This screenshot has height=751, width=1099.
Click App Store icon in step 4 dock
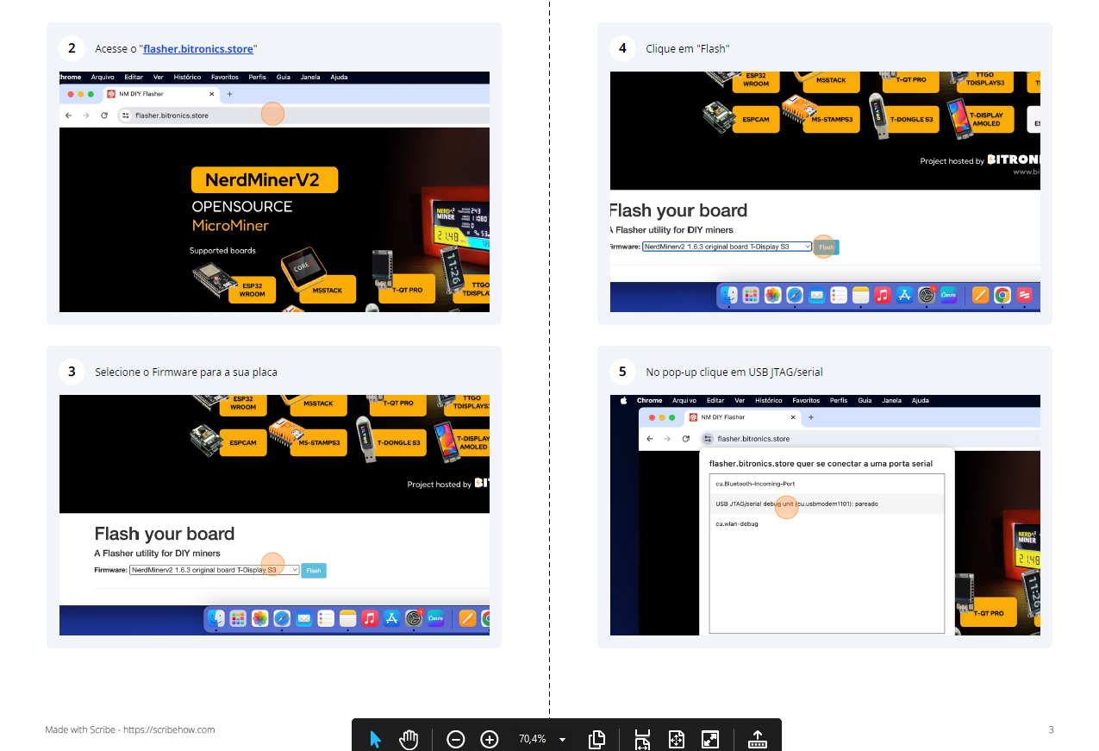(904, 295)
